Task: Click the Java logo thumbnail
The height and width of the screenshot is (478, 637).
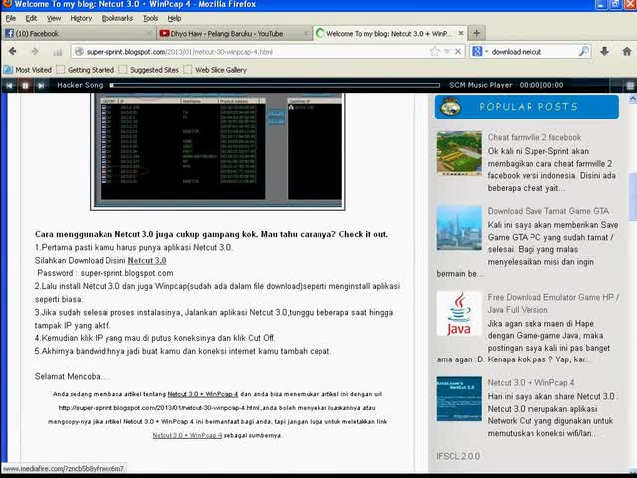Action: point(459,314)
